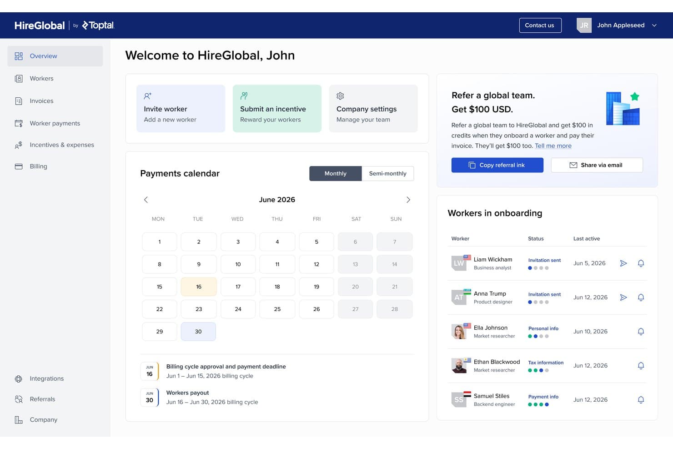Click send icon in Anna Trump row
Image resolution: width=673 pixels, height=449 pixels.
(x=623, y=298)
